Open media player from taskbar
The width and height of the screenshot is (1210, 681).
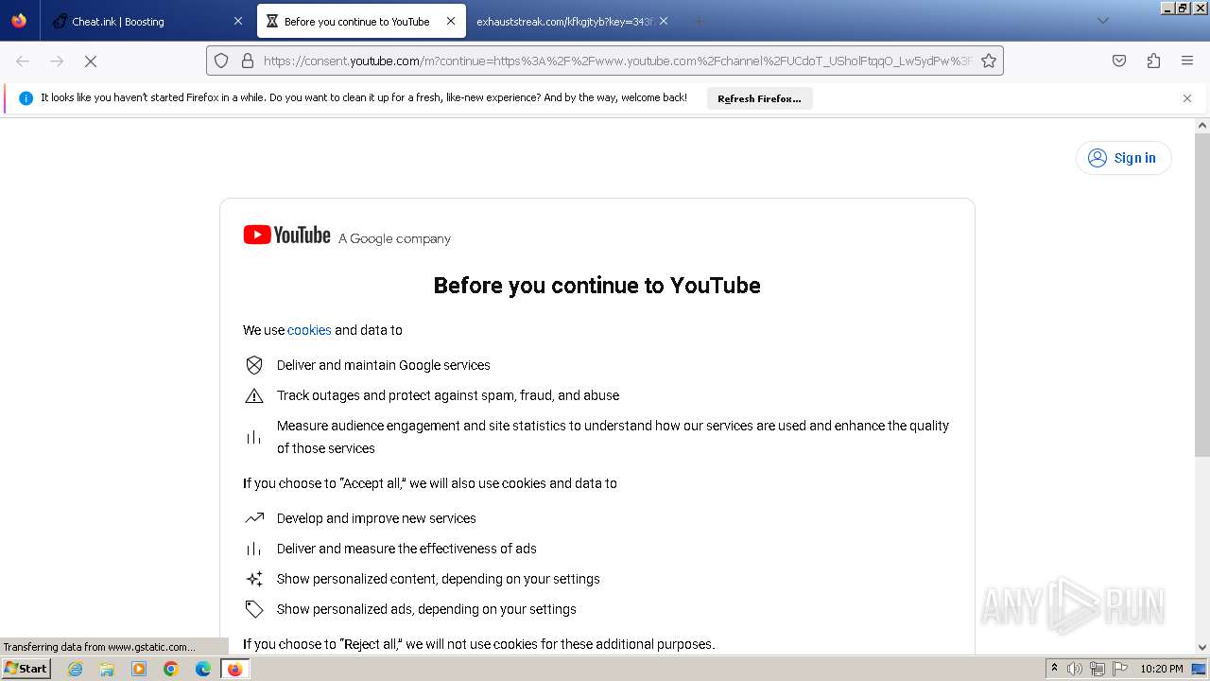coord(139,669)
